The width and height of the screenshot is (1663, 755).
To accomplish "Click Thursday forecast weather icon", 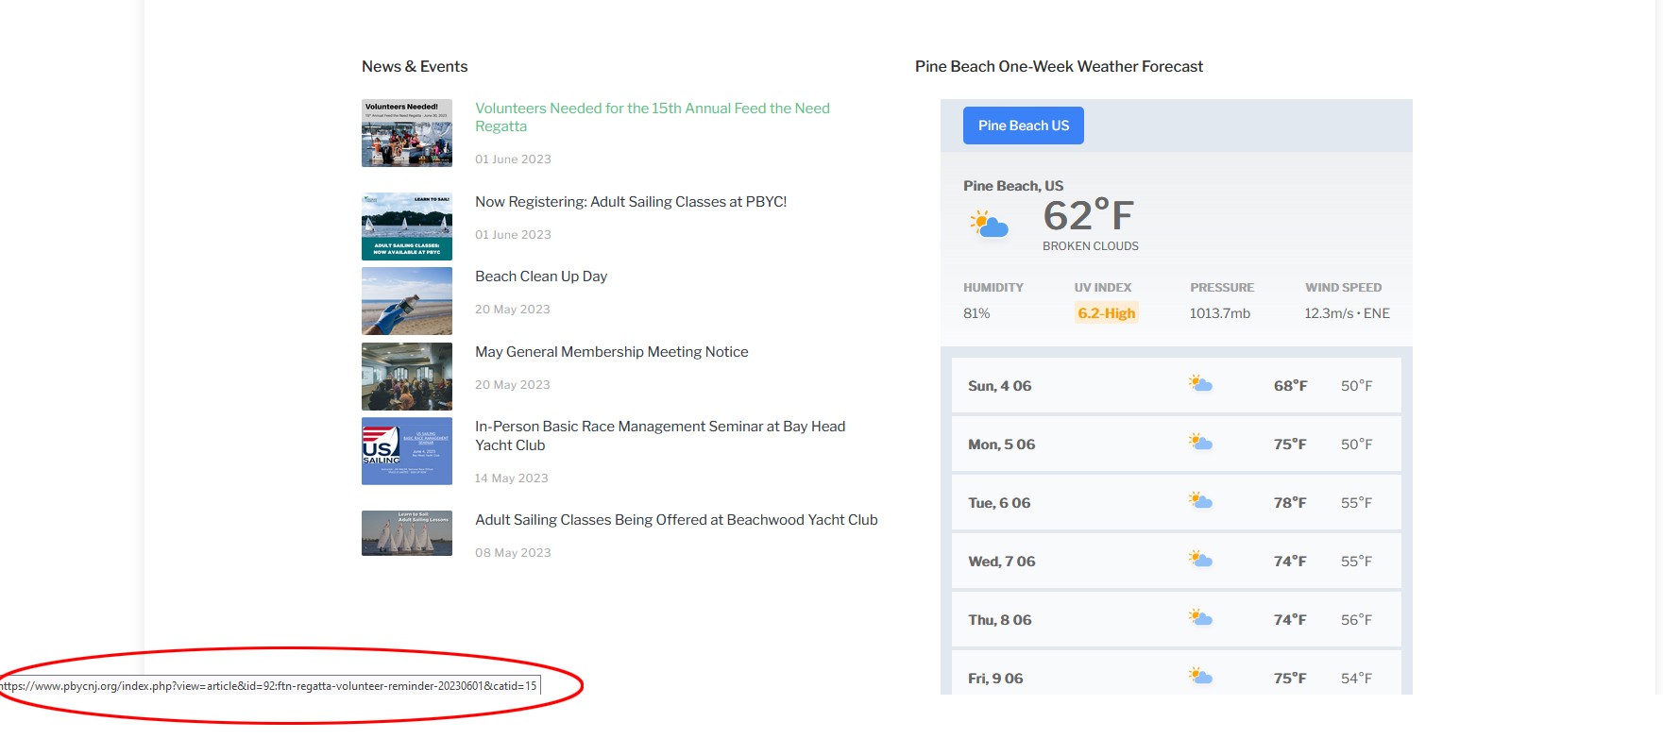I will click(1200, 618).
